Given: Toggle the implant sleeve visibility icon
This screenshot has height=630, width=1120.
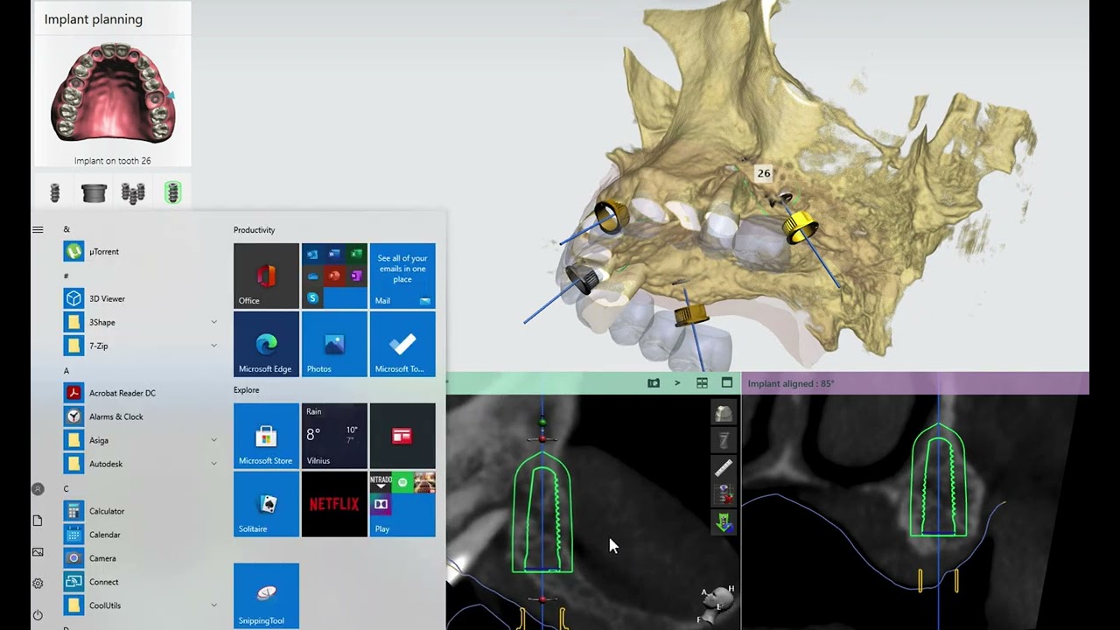Looking at the screenshot, I should 724,440.
